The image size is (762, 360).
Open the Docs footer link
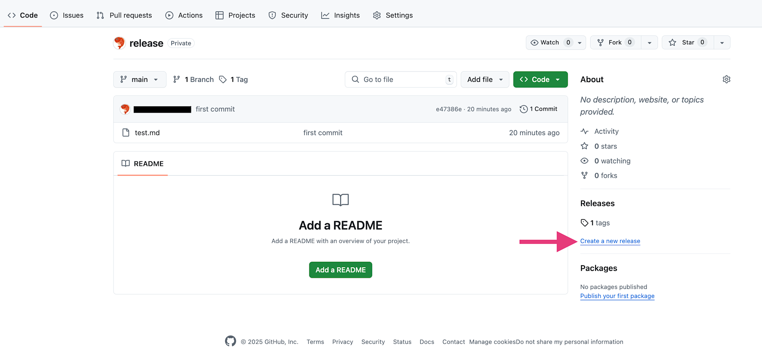[x=427, y=342]
